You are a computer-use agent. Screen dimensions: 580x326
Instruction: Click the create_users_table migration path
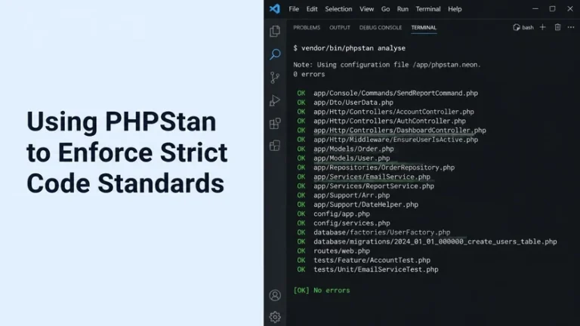435,241
